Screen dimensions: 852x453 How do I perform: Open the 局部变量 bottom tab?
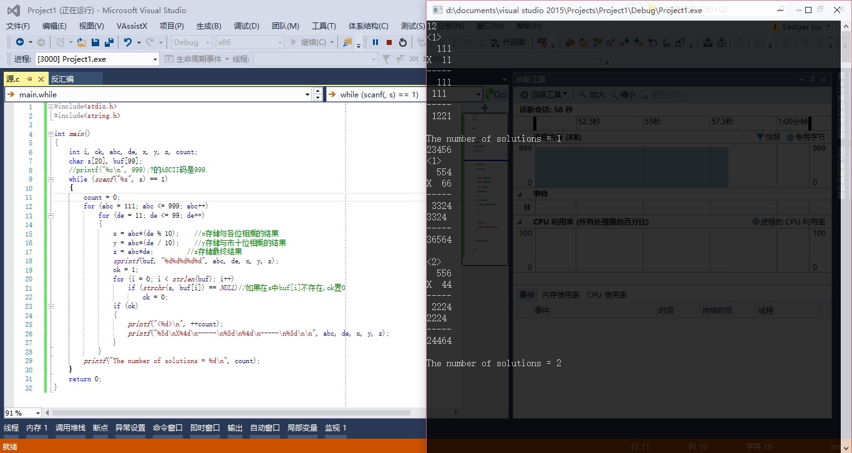click(x=303, y=428)
